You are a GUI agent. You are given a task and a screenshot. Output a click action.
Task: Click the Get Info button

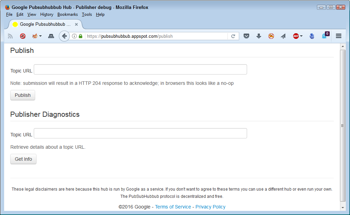[23, 159]
